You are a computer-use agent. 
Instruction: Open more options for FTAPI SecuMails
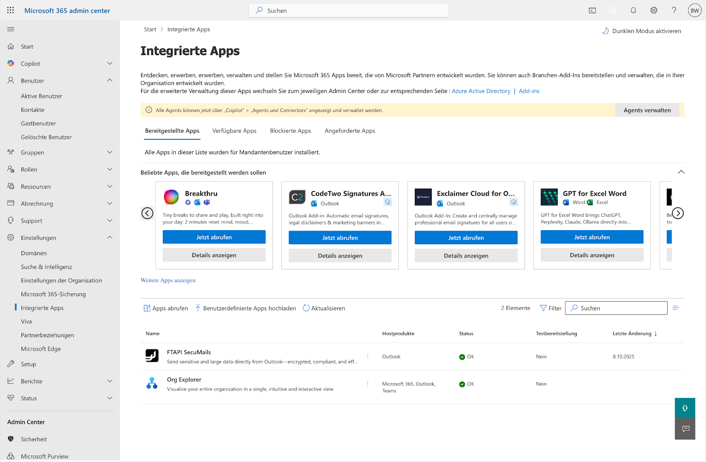tap(368, 356)
